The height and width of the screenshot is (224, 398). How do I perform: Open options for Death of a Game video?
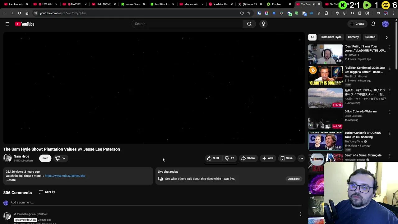(x=390, y=156)
